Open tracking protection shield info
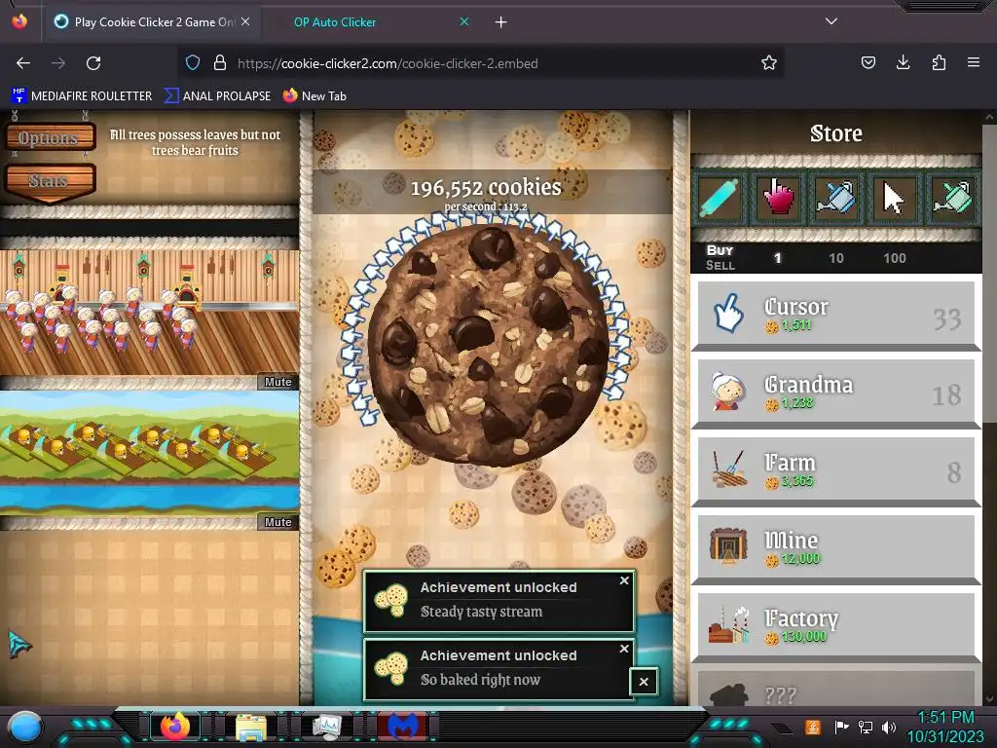This screenshot has height=748, width=997. pyautogui.click(x=193, y=62)
